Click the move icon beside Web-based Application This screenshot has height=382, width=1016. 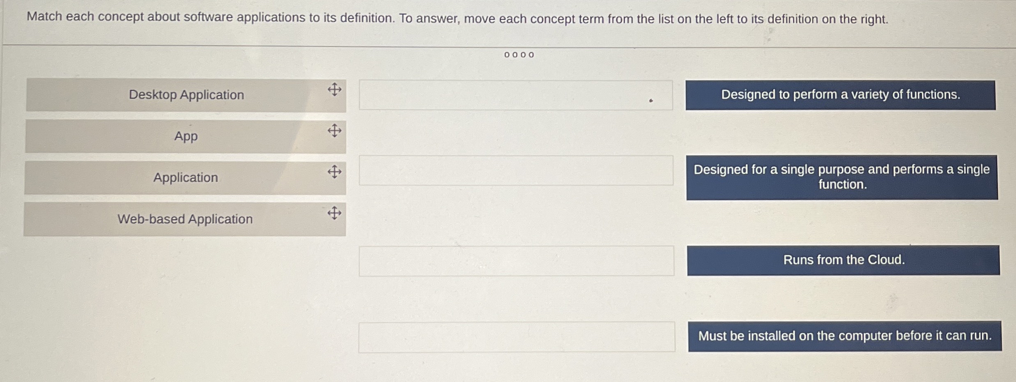pyautogui.click(x=336, y=214)
